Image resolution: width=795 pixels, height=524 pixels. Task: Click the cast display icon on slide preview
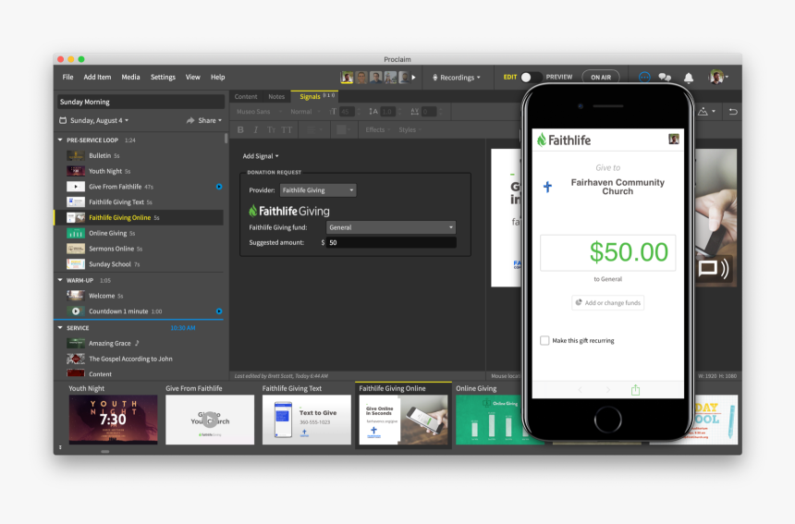[714, 268]
